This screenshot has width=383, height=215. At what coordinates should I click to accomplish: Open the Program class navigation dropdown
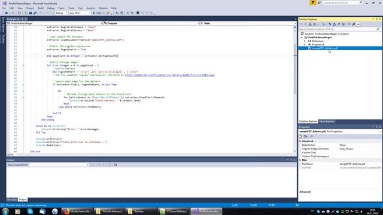pos(151,23)
